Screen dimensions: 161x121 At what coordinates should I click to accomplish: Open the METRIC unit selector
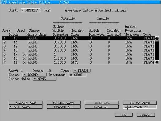(x=31, y=10)
